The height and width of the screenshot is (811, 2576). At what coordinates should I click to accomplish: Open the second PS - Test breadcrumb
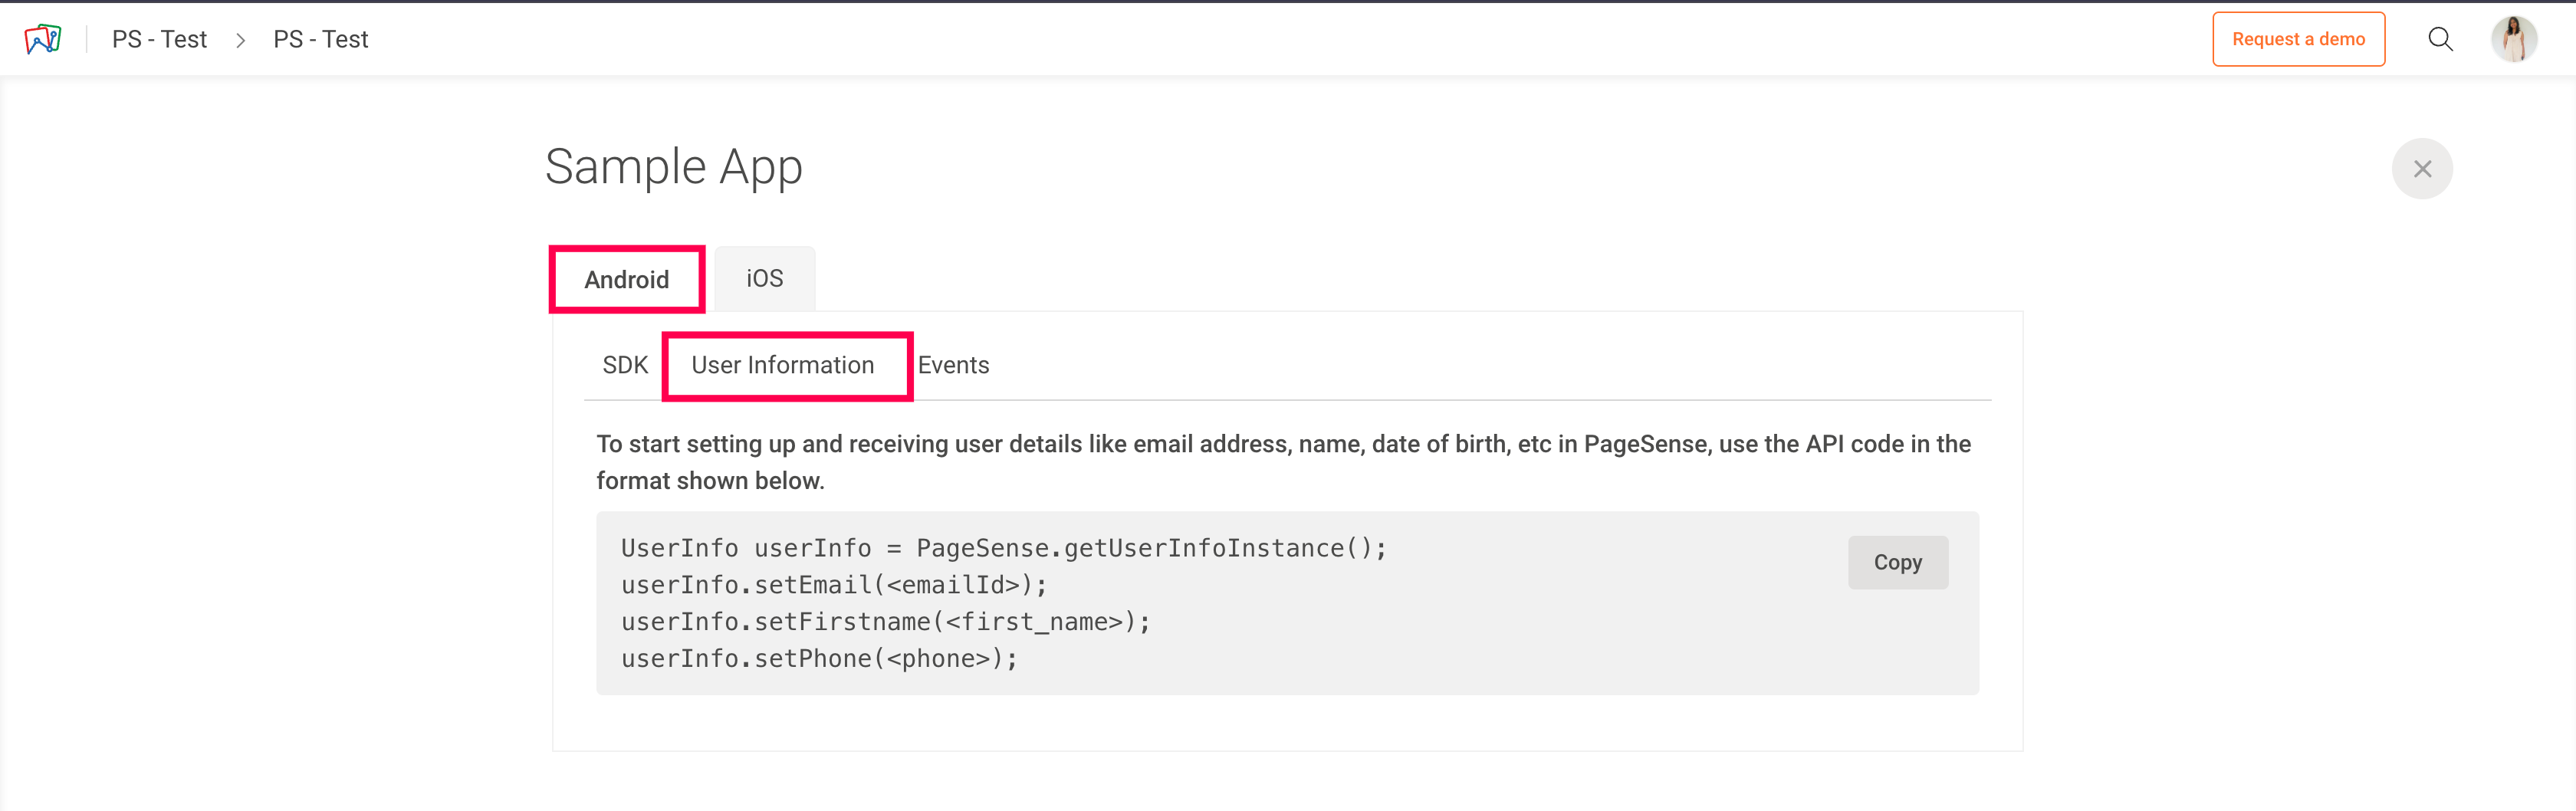(320, 39)
